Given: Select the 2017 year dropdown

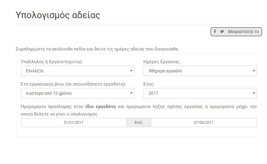Looking at the screenshot, I should coord(200,93).
